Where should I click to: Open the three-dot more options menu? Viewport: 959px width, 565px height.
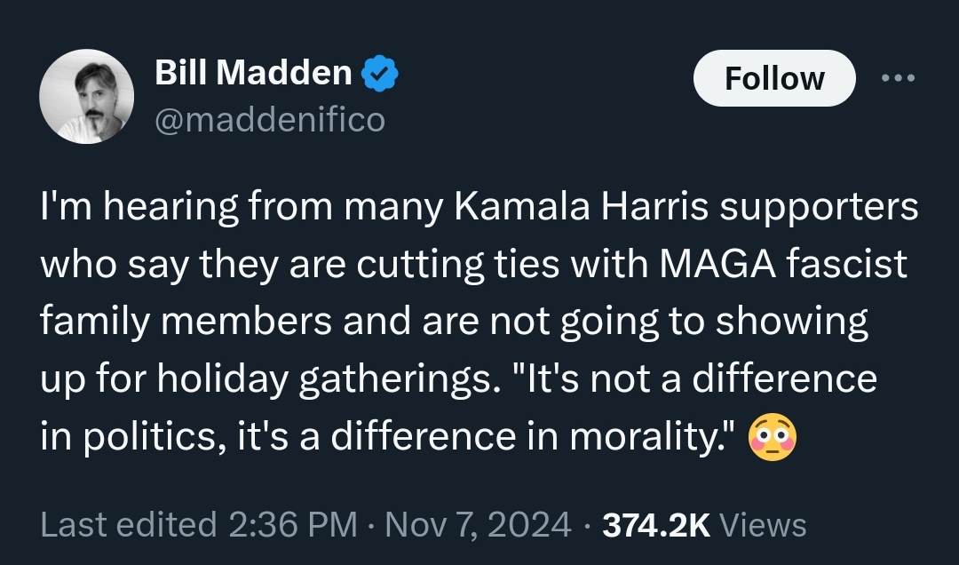point(897,77)
